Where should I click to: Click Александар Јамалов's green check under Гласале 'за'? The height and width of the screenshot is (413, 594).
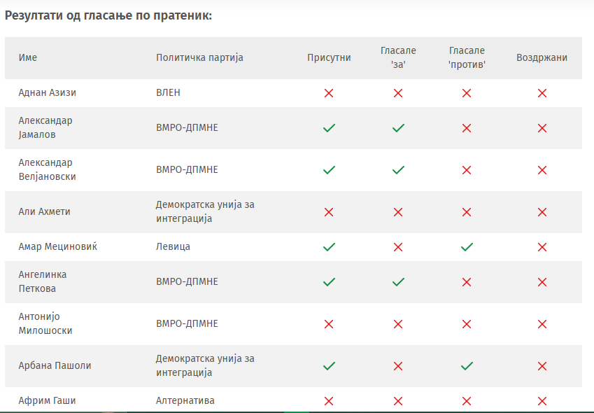point(398,128)
